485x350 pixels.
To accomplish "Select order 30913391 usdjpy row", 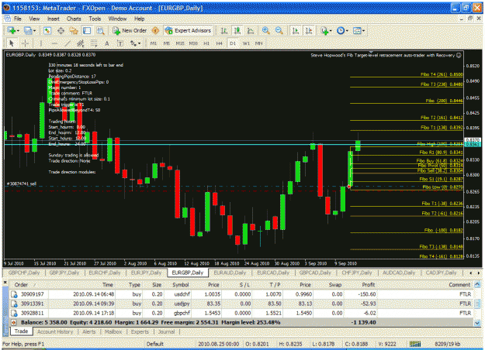I will click(241, 304).
